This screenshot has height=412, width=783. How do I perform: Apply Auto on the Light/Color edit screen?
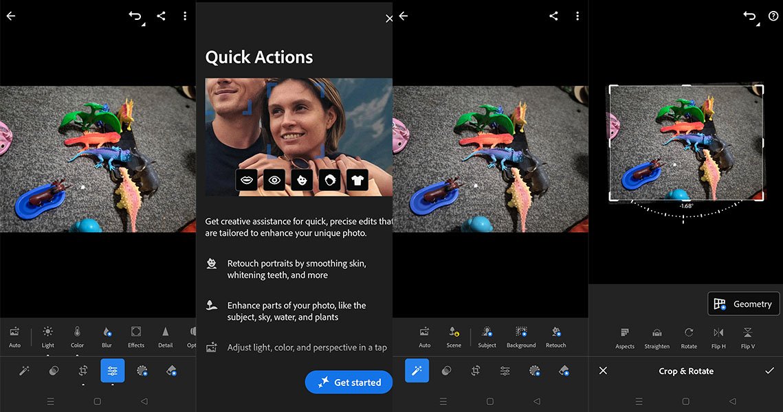pyautogui.click(x=14, y=336)
